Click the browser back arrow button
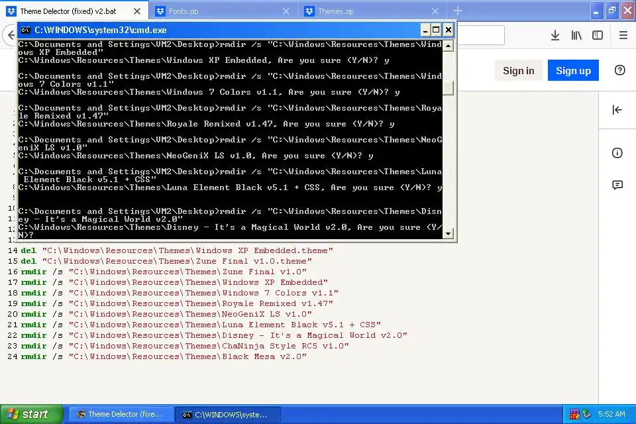636x424 pixels. [10, 35]
